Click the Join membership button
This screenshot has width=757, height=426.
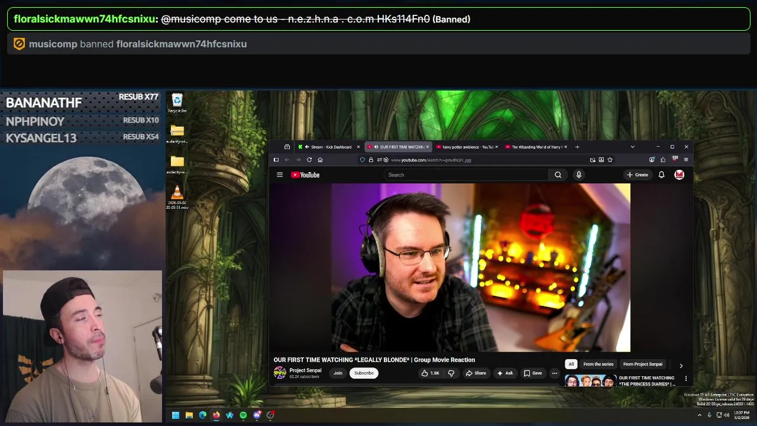pos(338,373)
